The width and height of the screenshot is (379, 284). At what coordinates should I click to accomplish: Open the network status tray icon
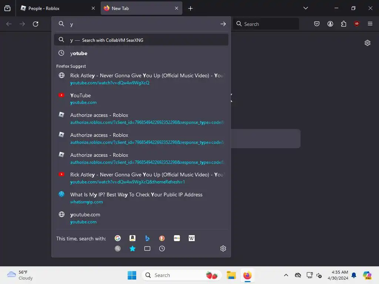[309, 275]
